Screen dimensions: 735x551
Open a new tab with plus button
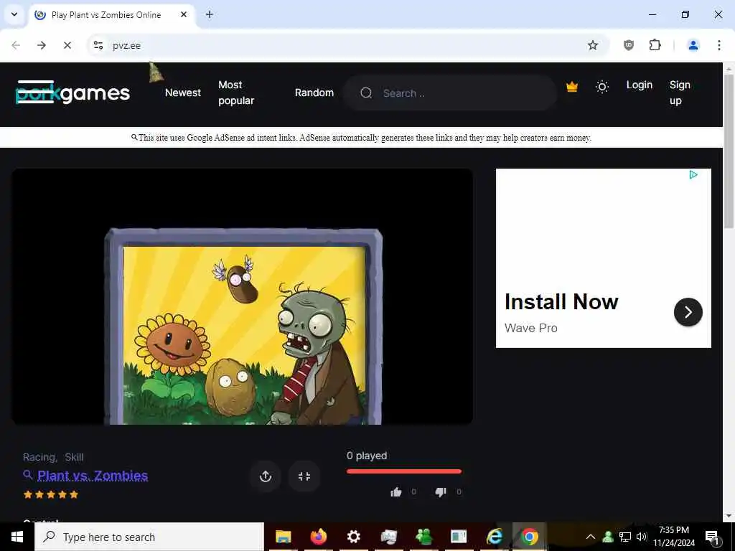click(x=210, y=14)
